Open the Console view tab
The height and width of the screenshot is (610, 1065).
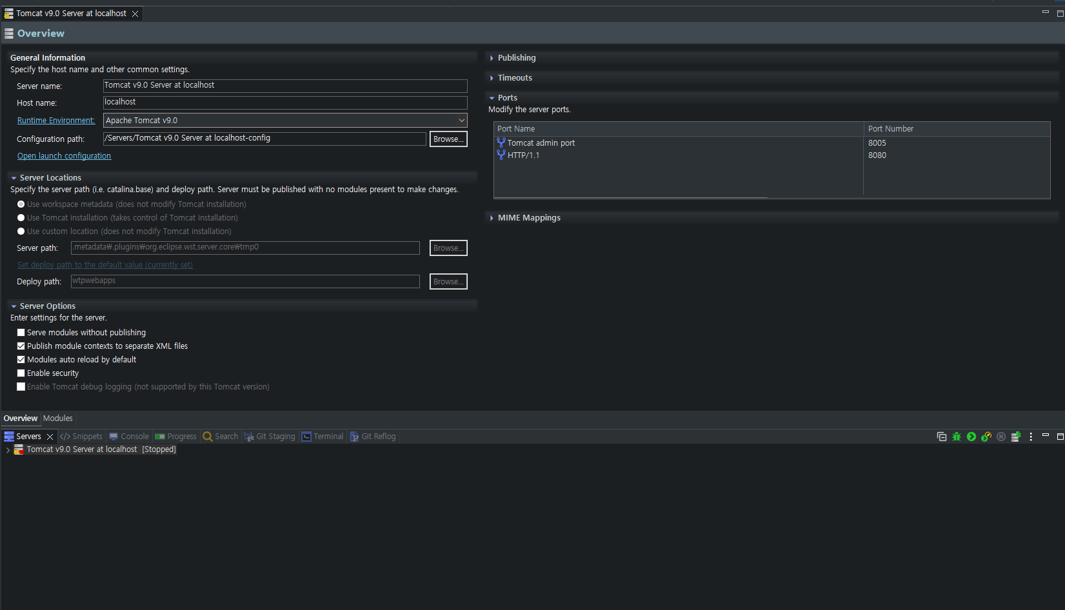[129, 437]
